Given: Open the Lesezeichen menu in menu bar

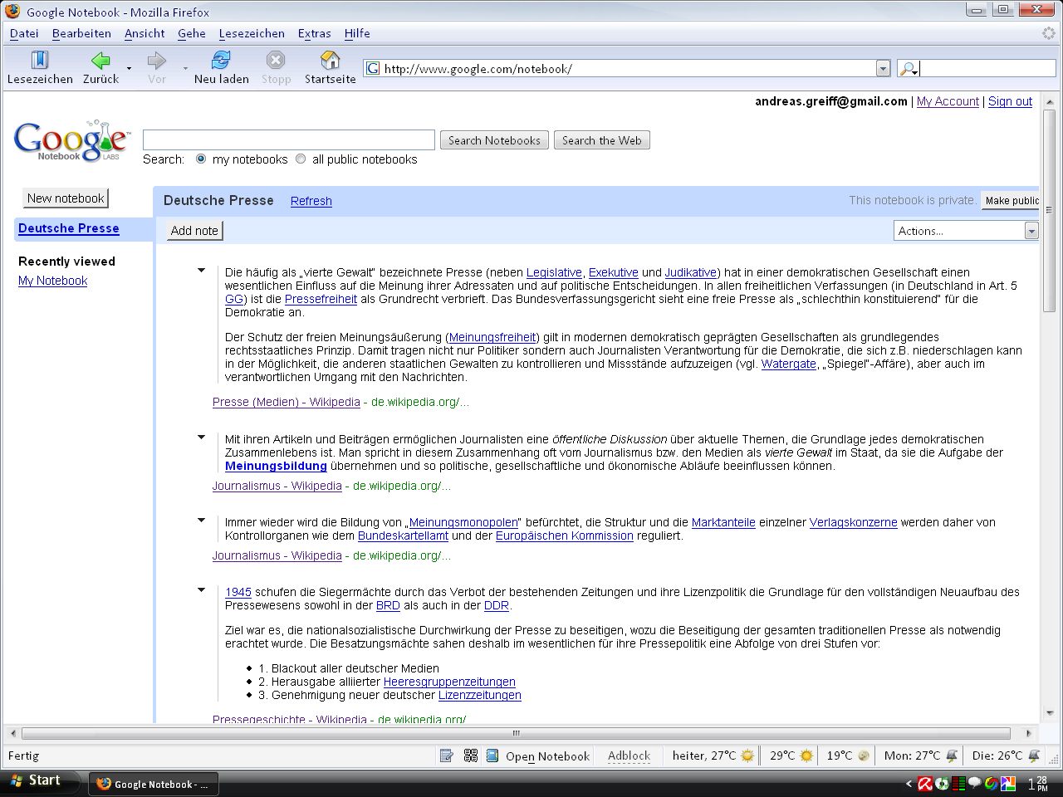Looking at the screenshot, I should tap(252, 33).
